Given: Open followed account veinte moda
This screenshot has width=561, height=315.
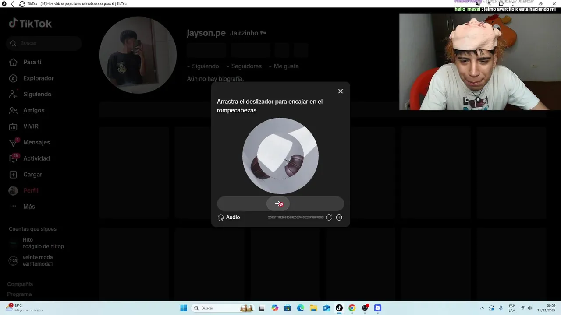Looking at the screenshot, I should (x=31, y=261).
